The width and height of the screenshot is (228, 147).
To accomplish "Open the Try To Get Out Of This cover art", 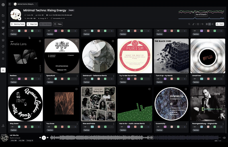I will pyautogui.click(x=135, y=56).
